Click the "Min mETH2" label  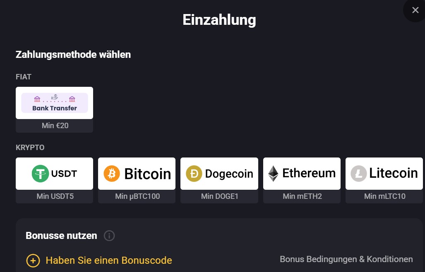pyautogui.click(x=302, y=196)
